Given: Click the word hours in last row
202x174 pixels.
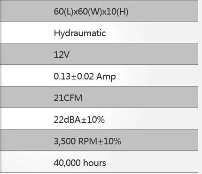Looking at the screenshot, I should (94, 163).
